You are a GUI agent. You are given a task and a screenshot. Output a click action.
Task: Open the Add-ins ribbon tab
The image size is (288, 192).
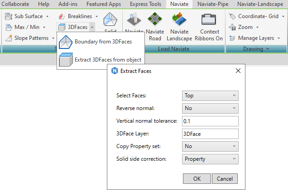(68, 4)
